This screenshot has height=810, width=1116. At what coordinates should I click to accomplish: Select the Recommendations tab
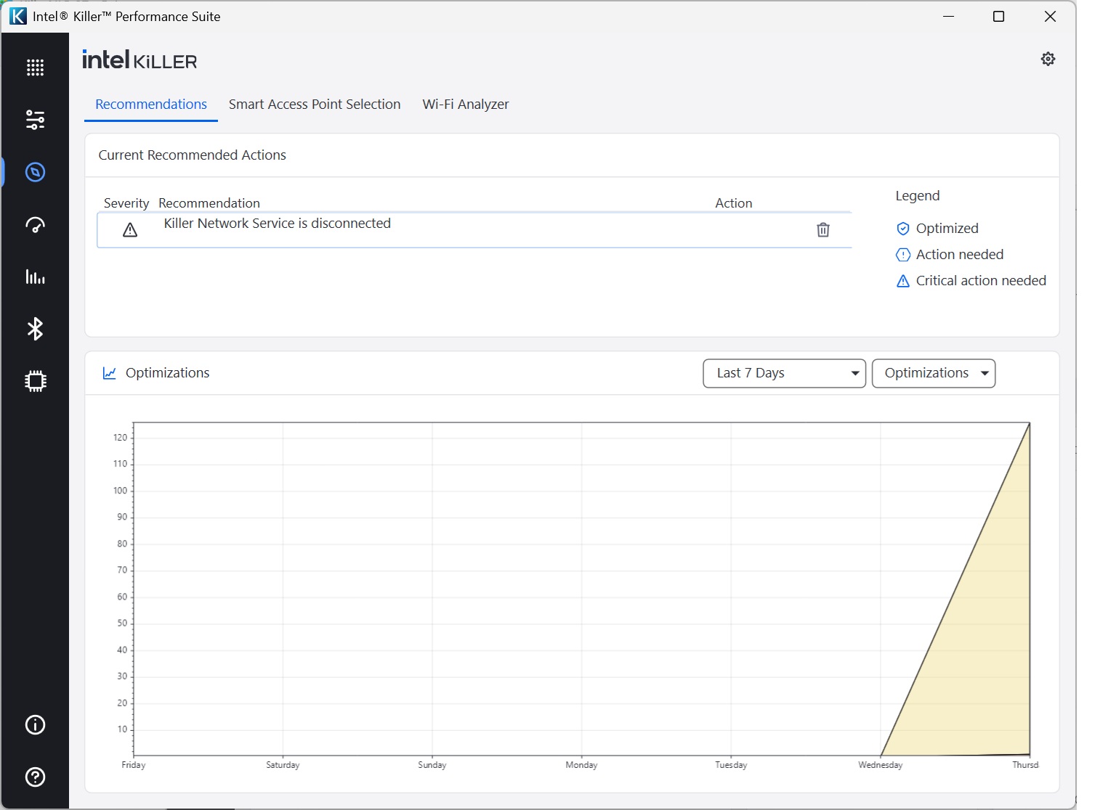(x=151, y=105)
